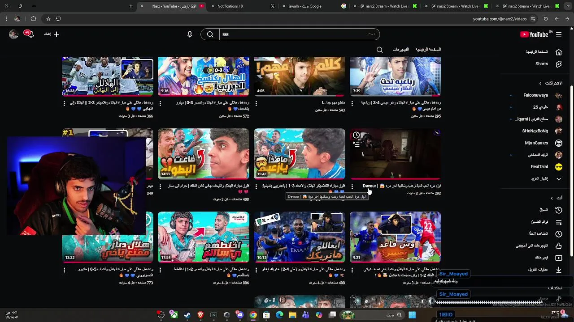The width and height of the screenshot is (574, 322).
Task: Switch to the Videos channel tab
Action: [x=400, y=50]
